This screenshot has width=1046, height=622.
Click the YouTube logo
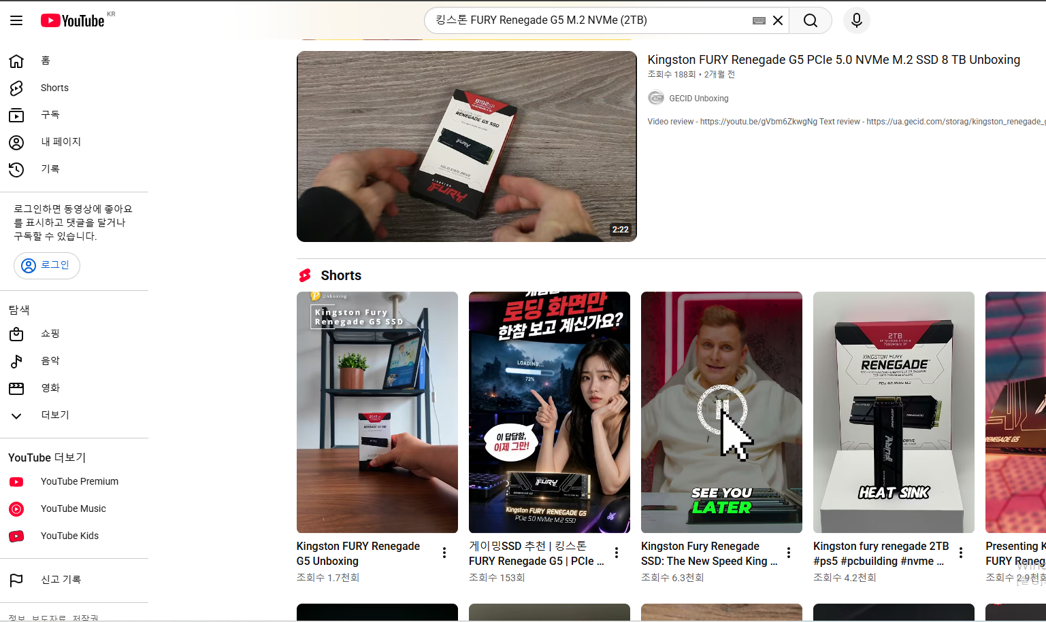tap(72, 20)
